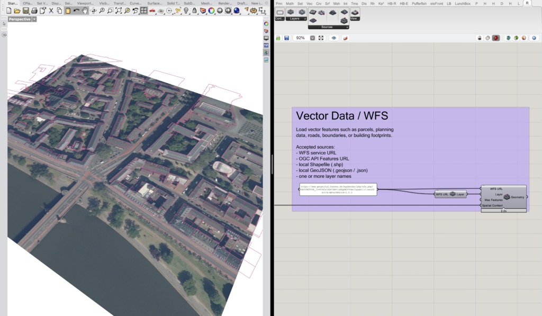542x316 pixels.
Task: Click the Perspective viewport title label
Action: (20, 20)
